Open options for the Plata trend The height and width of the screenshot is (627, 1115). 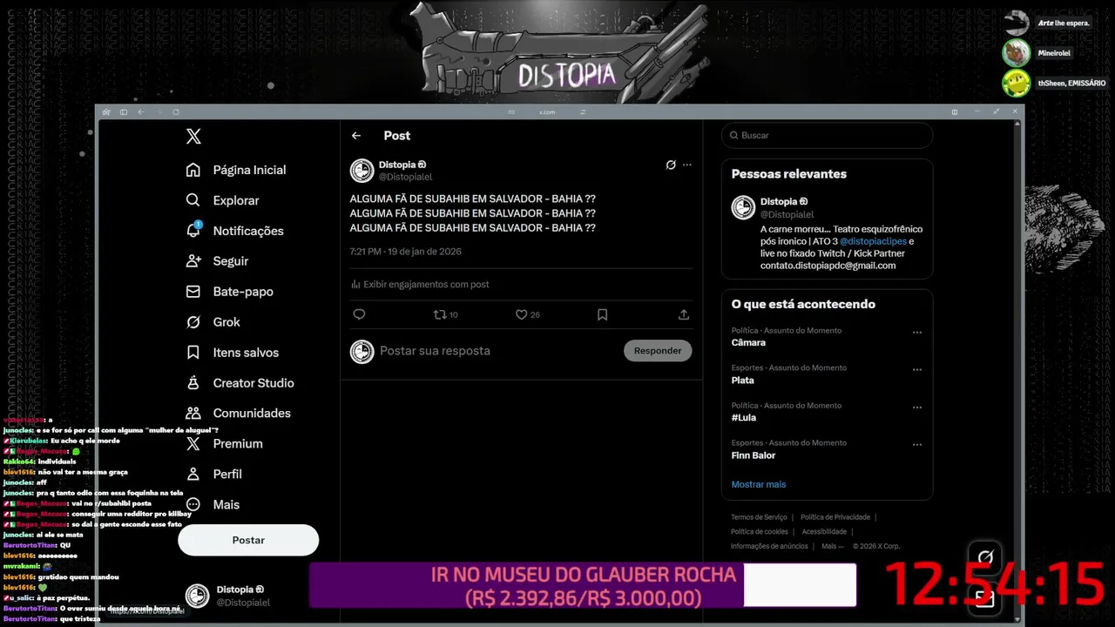(917, 370)
